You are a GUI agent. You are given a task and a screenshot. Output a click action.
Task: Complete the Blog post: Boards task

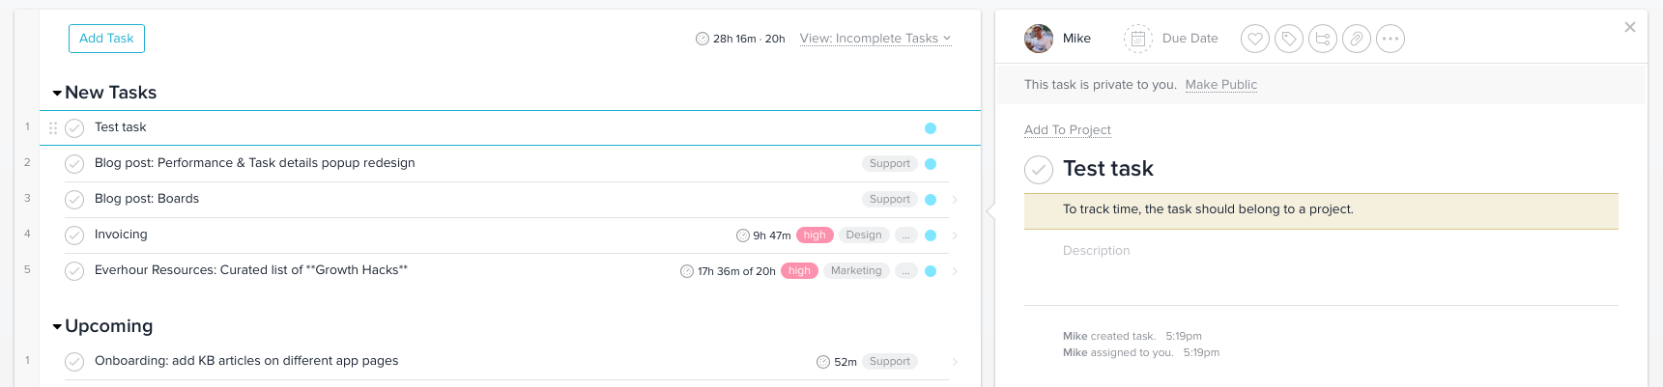coord(74,200)
